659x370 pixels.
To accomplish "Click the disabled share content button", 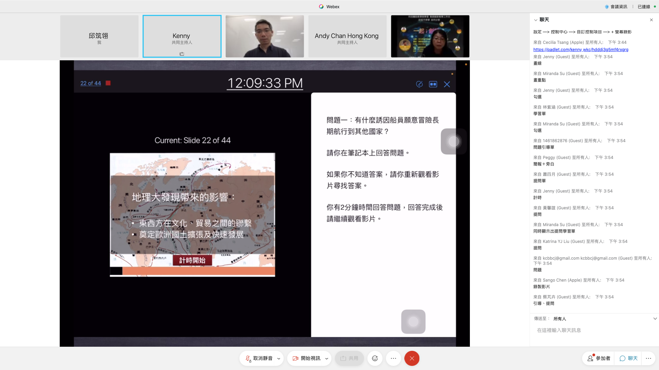I will click(349, 358).
